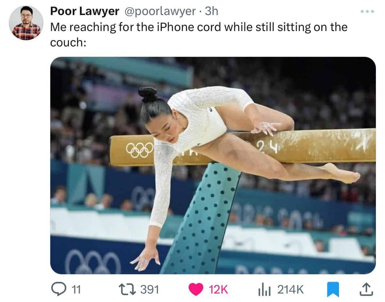385x302 pixels.
Task: Click the 3h timestamp
Action: point(211,11)
